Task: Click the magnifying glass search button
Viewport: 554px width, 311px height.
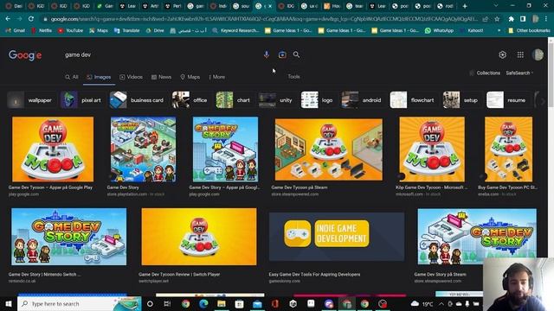Action: [296, 54]
